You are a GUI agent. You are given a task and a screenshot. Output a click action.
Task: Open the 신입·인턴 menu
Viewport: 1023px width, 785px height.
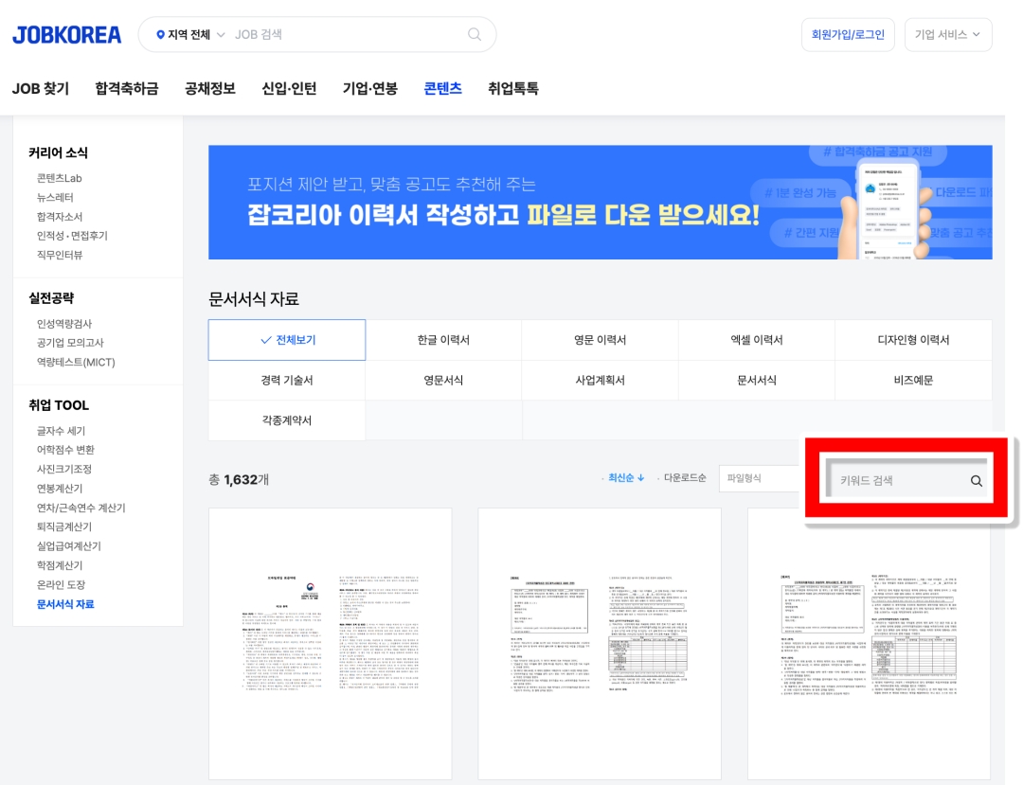[289, 88]
